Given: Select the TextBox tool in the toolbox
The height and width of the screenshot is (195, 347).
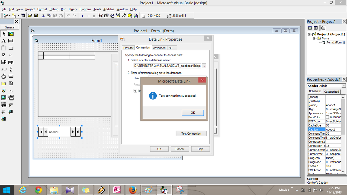Looking at the screenshot, I should pyautogui.click(x=11, y=41).
